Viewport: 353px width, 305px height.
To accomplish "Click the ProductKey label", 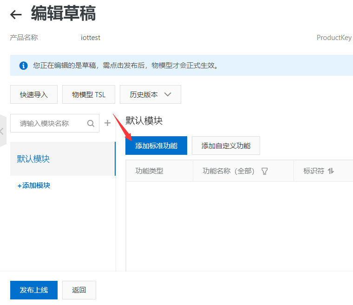I will tap(333, 38).
